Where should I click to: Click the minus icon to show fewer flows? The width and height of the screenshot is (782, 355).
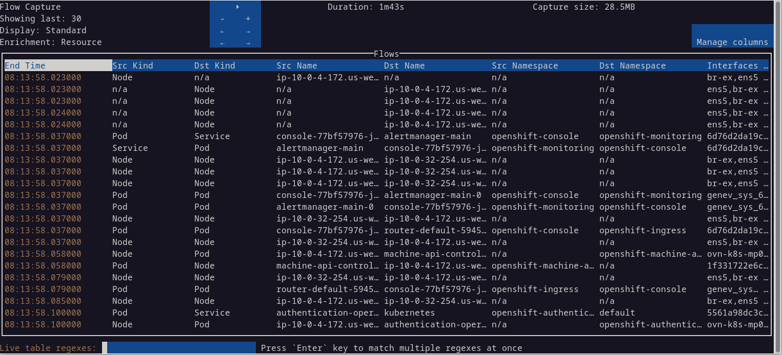coord(222,18)
